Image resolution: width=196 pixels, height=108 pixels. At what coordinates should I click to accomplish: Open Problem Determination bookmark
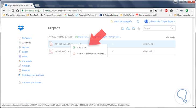[51, 15]
